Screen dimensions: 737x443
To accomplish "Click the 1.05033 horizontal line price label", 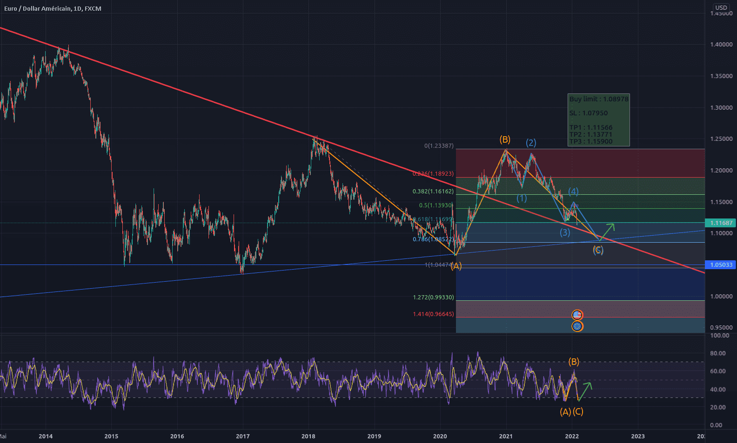I will (721, 265).
